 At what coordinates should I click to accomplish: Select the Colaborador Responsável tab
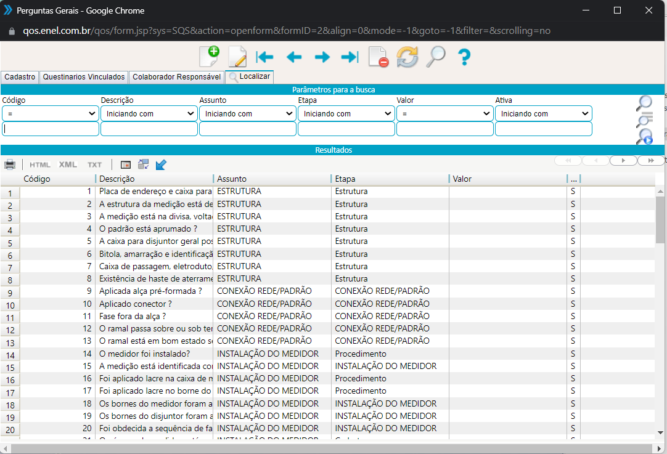[x=176, y=77]
